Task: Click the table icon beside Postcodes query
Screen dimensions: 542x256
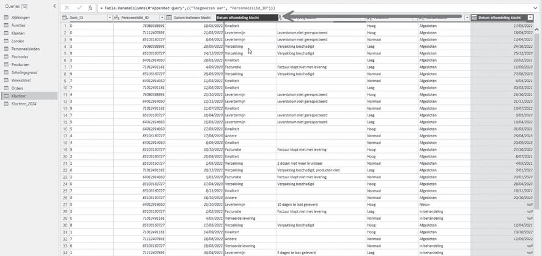Action: [6, 57]
